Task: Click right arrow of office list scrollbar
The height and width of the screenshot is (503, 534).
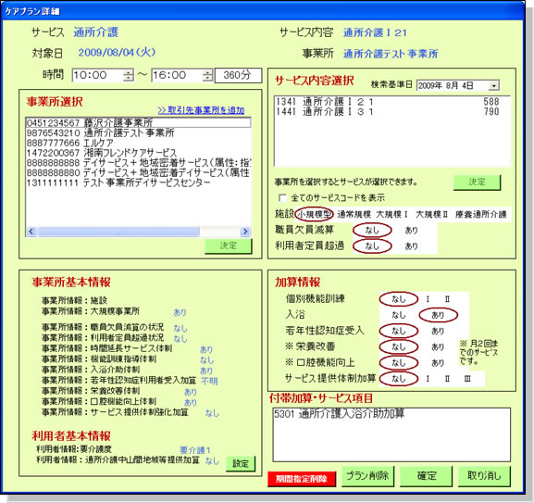Action: (245, 232)
